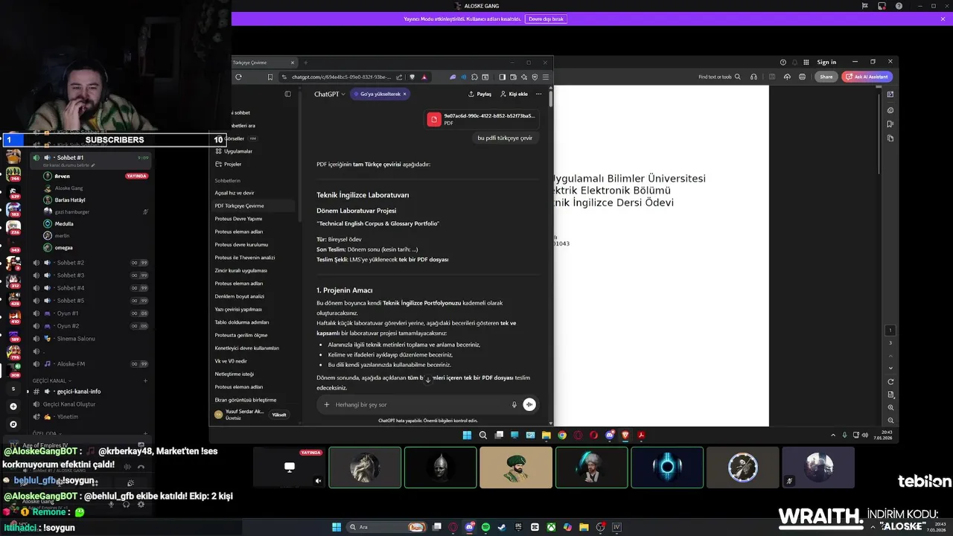Open Spotify from the Windows taskbar
Screen dimensions: 953x536
tap(485, 527)
